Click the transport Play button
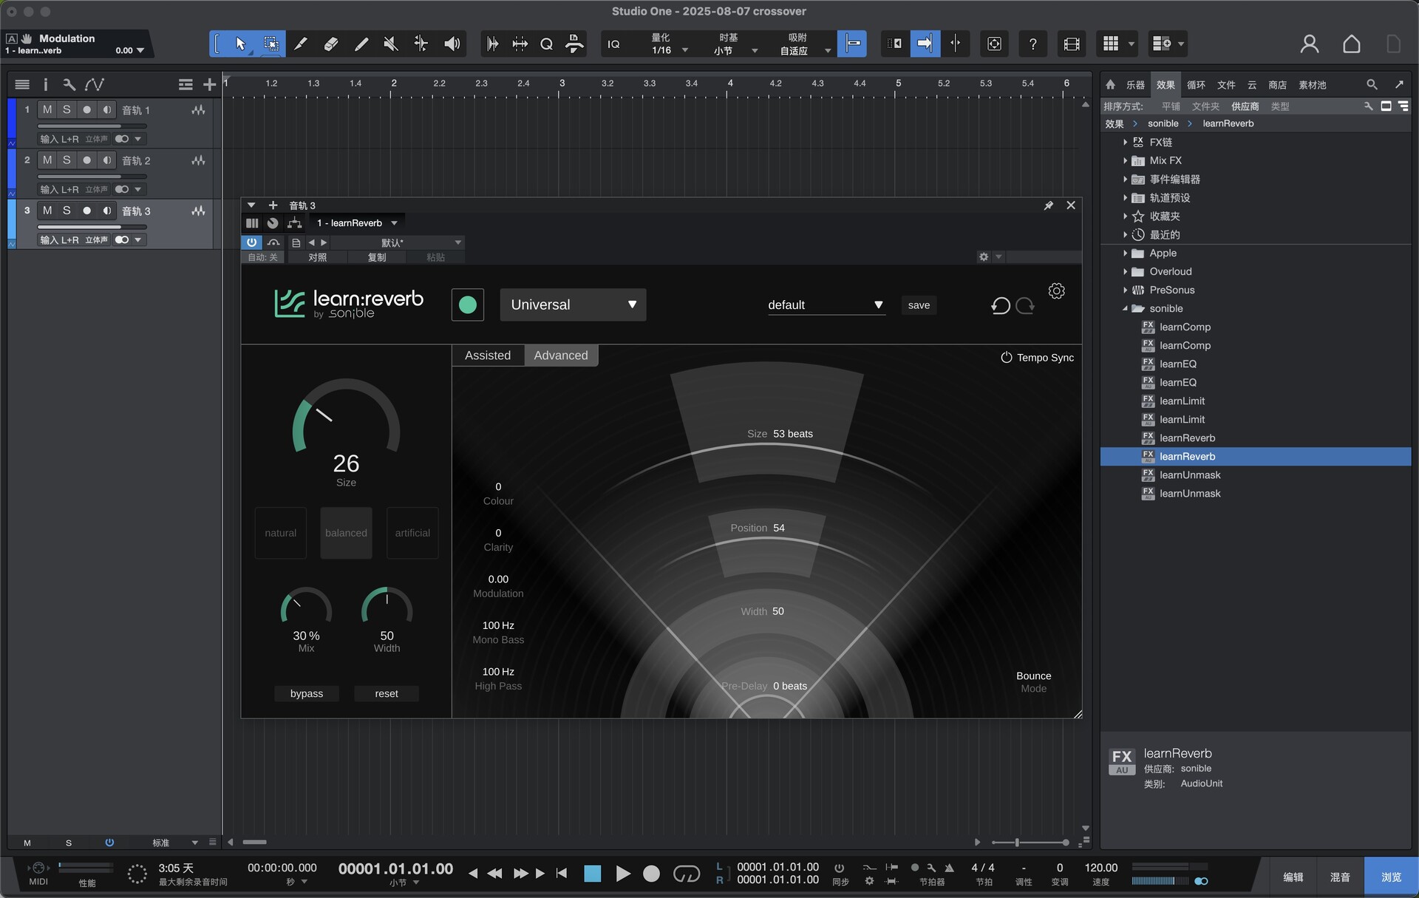 tap(622, 874)
